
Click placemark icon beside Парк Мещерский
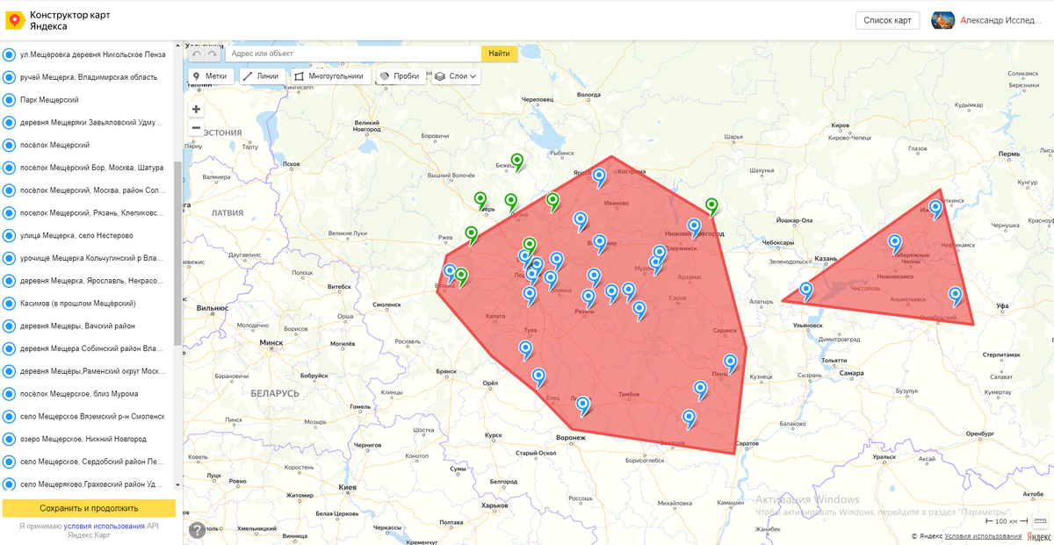click(10, 100)
